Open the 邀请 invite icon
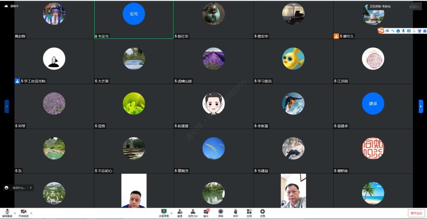This screenshot has width=427, height=219. click(x=180, y=213)
